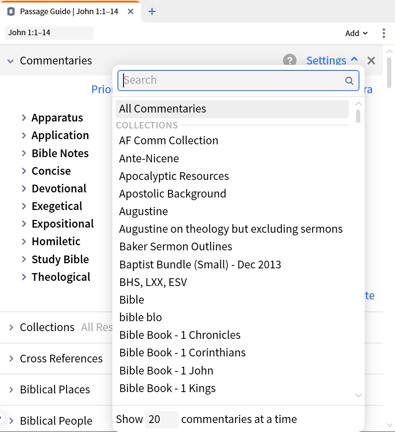
Task: Collapse the Settings dropdown
Action: point(332,61)
